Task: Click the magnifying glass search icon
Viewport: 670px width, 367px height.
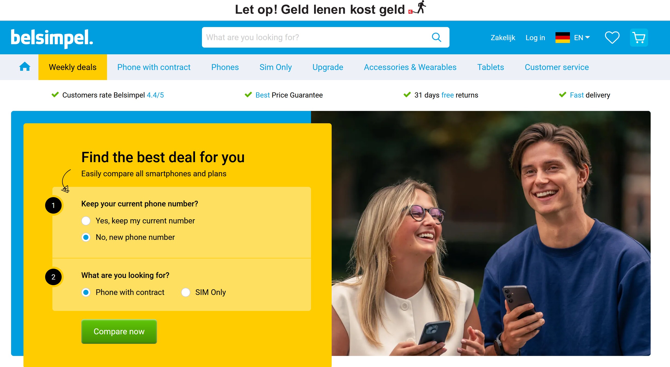Action: tap(437, 37)
